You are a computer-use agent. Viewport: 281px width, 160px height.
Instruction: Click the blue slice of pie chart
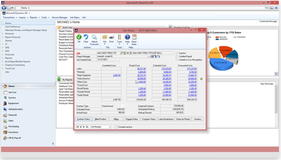pos(221,65)
